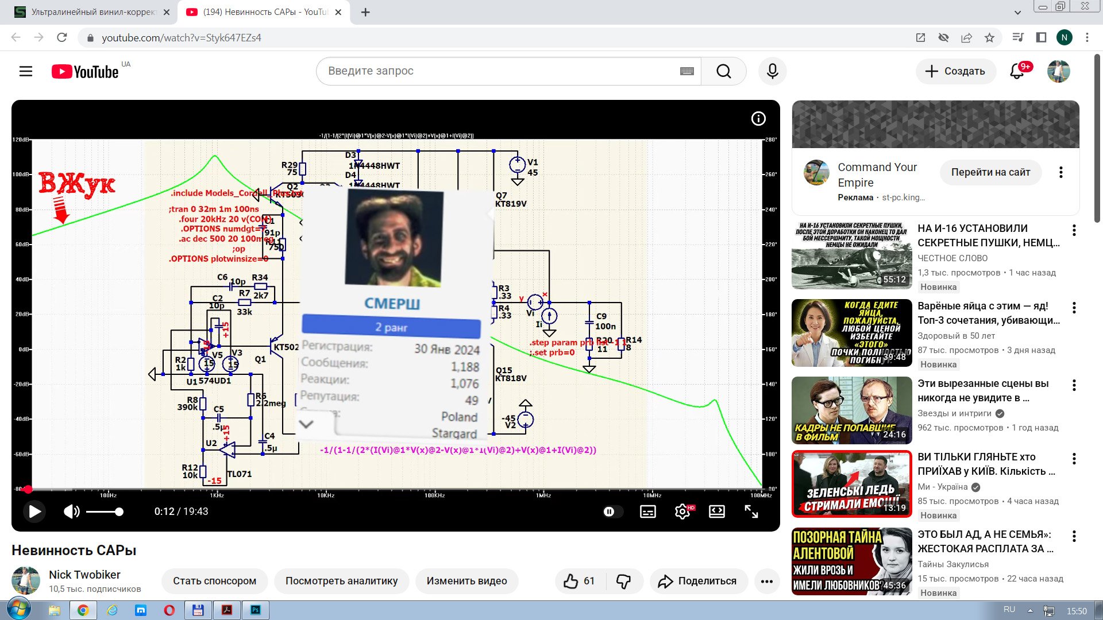
Task: Switch to Ультралинейный винил-корректор tab
Action: tap(92, 12)
